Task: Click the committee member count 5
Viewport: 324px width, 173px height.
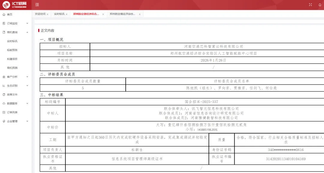Action: [x=83, y=88]
